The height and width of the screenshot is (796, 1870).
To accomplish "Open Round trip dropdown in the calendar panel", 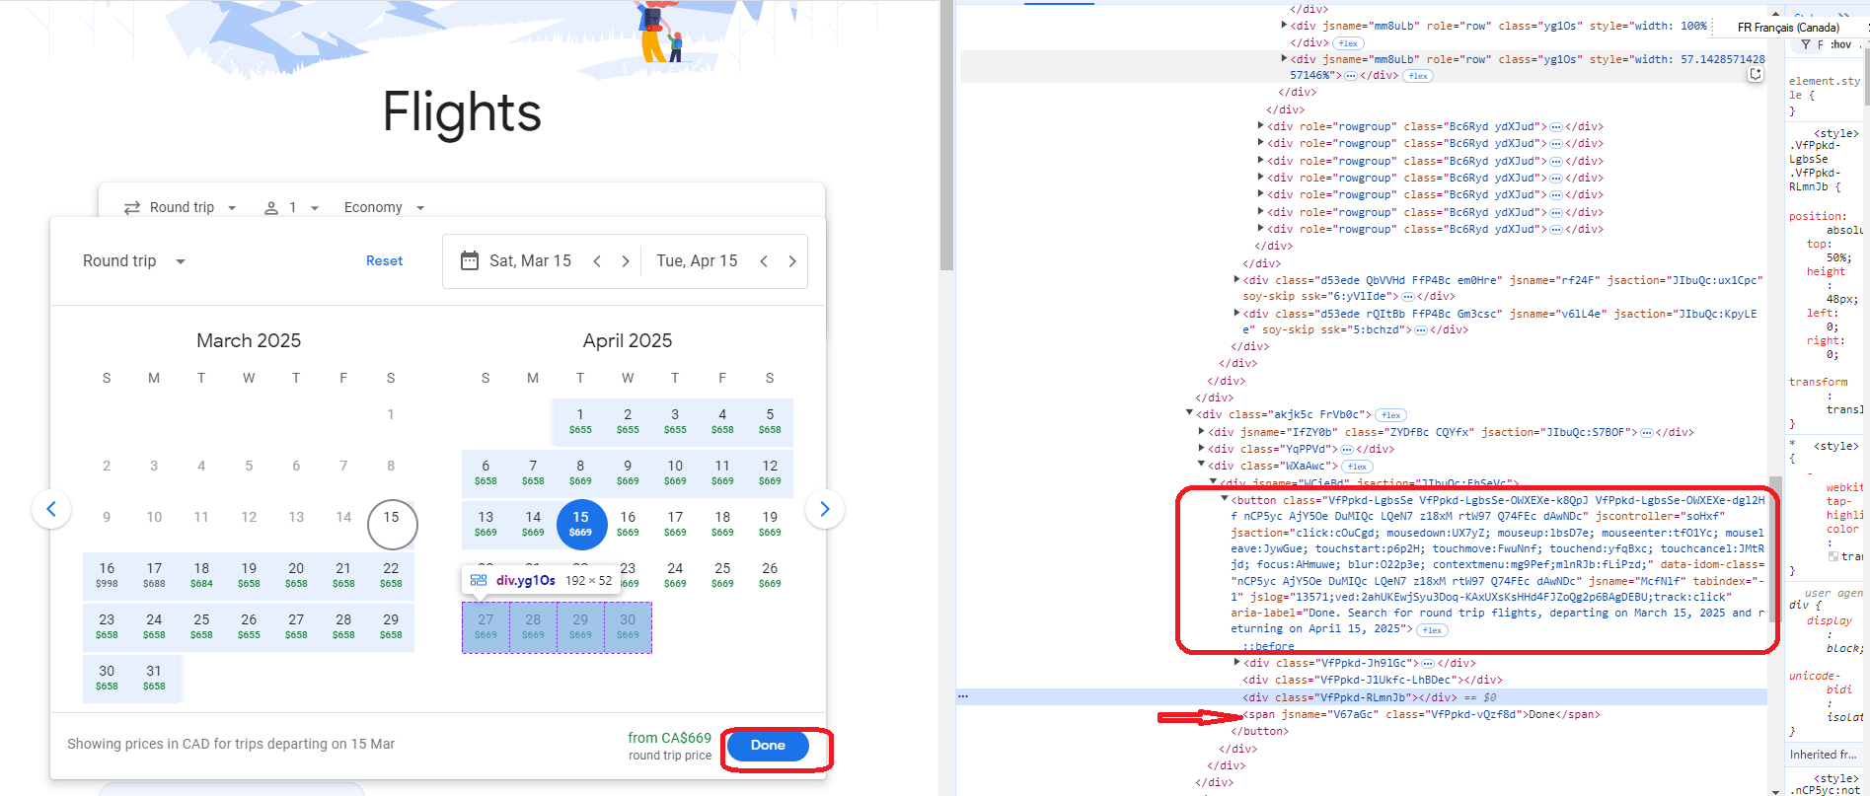I will (x=134, y=261).
